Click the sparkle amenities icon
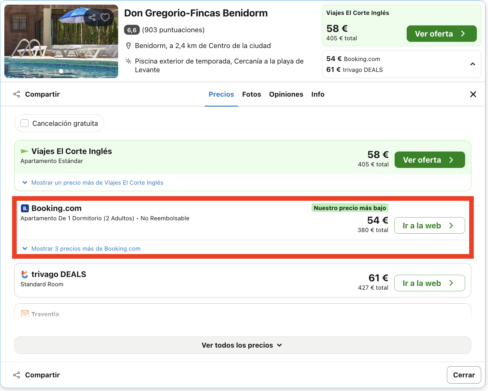The image size is (488, 391). (128, 61)
